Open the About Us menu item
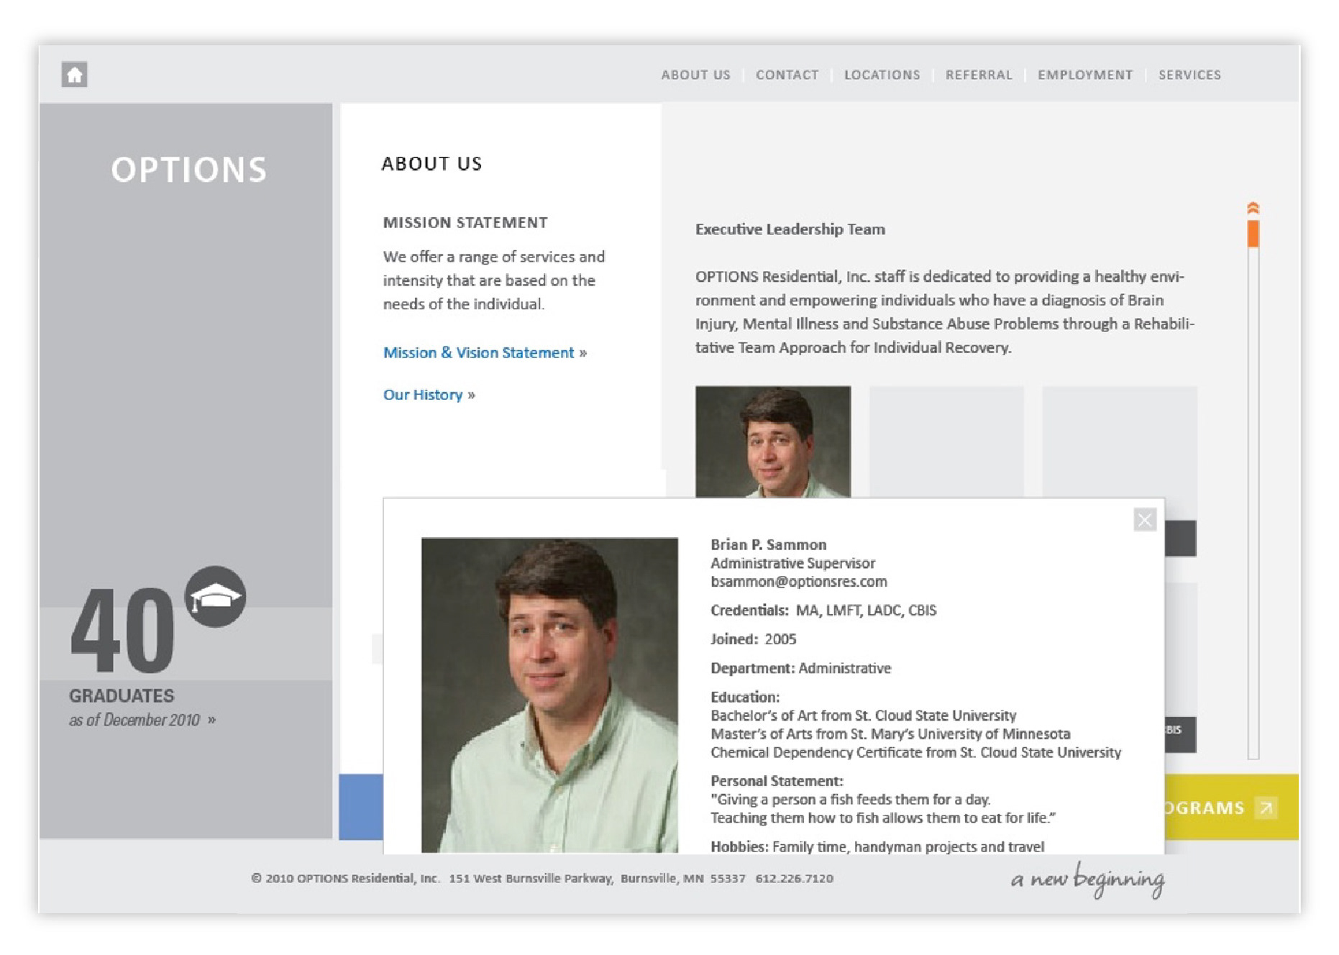The image size is (1339, 955). 695,75
